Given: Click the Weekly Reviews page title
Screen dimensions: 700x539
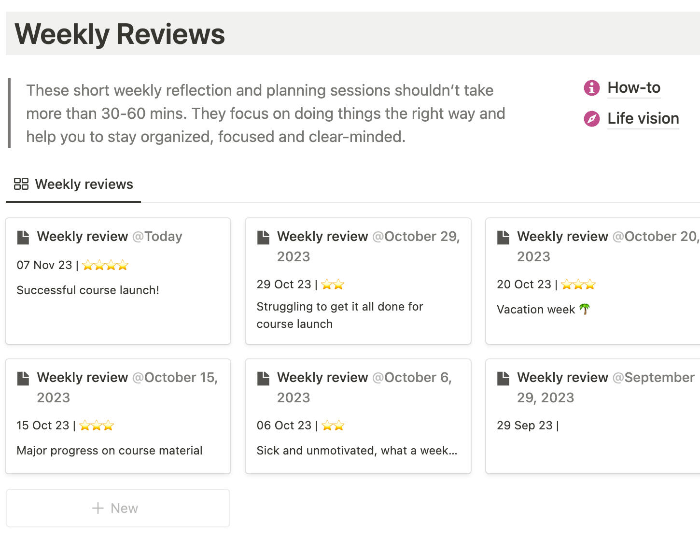Looking at the screenshot, I should click(x=119, y=33).
